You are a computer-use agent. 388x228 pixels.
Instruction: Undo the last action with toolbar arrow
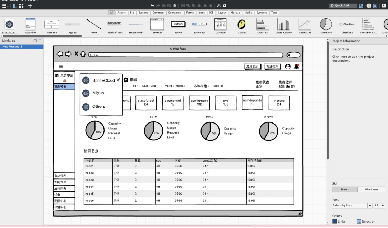[x=152, y=5]
